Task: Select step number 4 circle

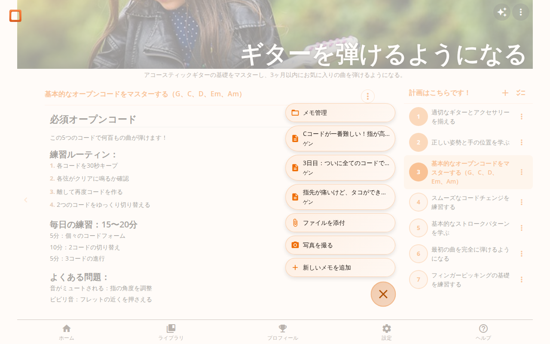Action: (x=419, y=202)
